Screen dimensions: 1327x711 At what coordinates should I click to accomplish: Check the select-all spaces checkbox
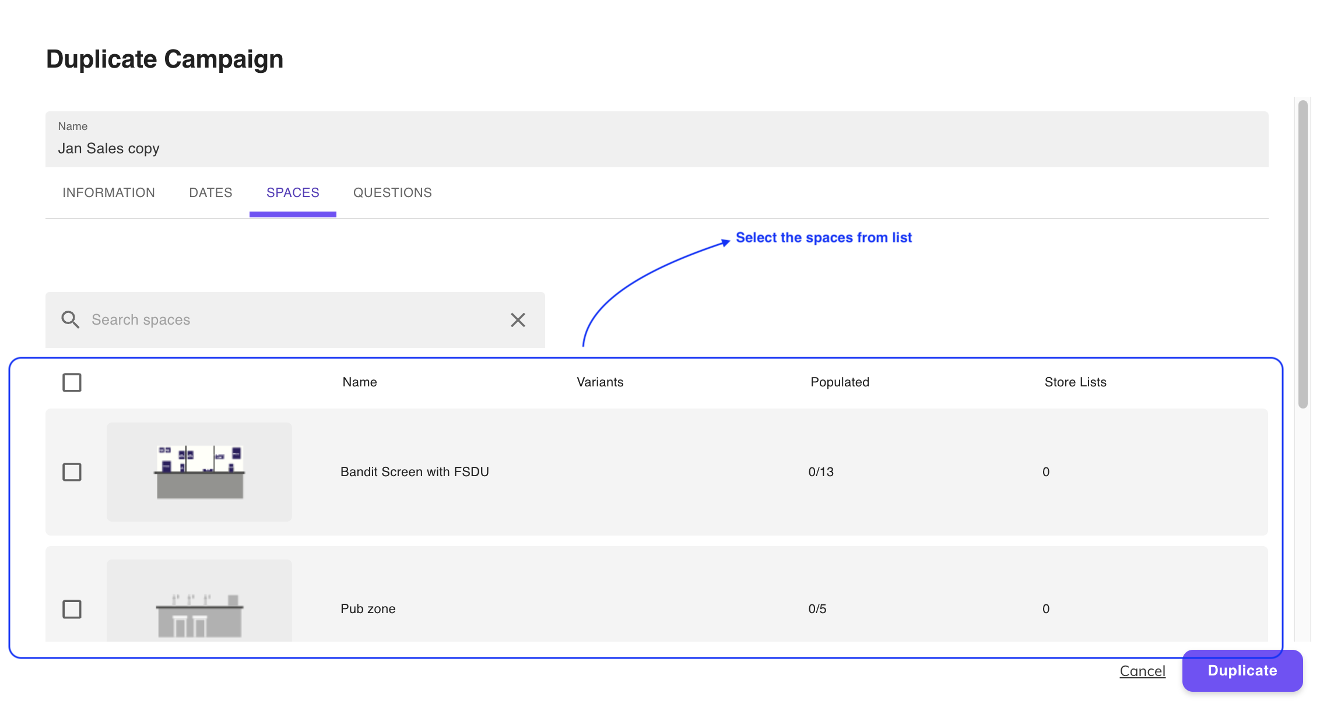(72, 382)
